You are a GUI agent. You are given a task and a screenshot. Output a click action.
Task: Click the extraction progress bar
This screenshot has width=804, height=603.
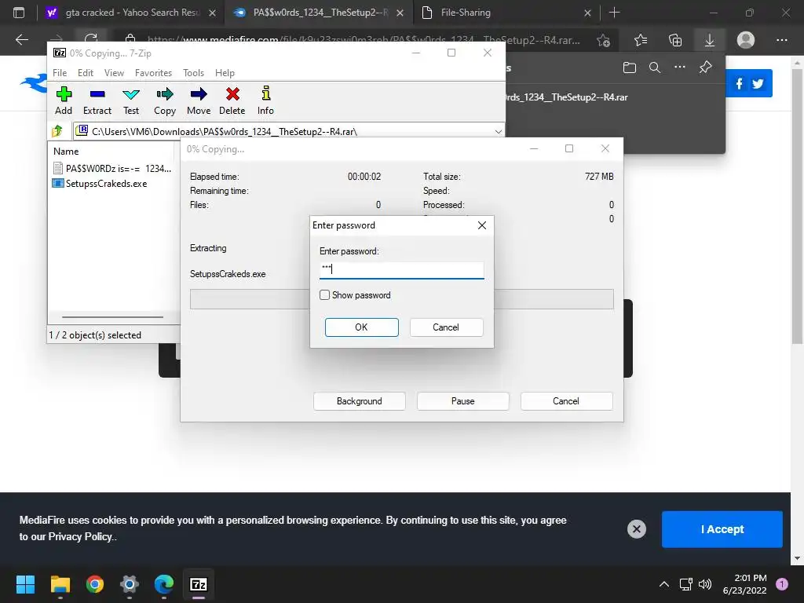point(401,299)
